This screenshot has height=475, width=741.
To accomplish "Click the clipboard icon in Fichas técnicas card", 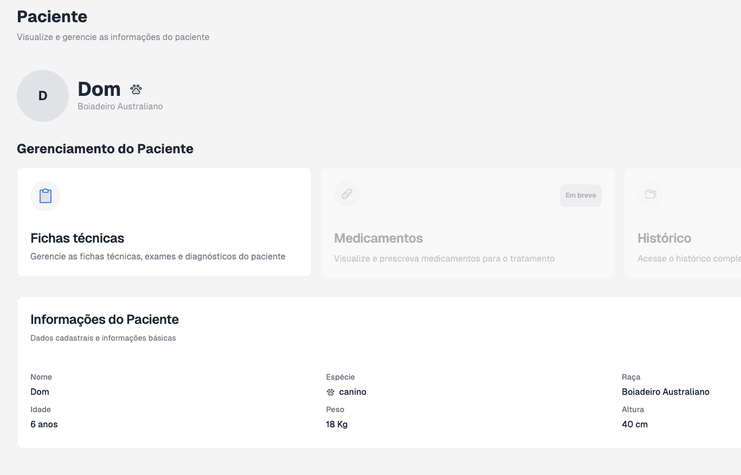I will coord(46,196).
